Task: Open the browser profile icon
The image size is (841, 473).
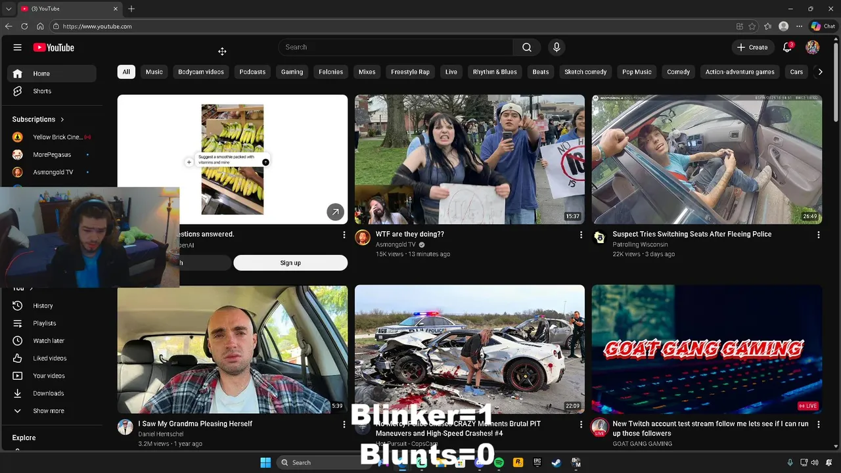Action: pos(783,26)
